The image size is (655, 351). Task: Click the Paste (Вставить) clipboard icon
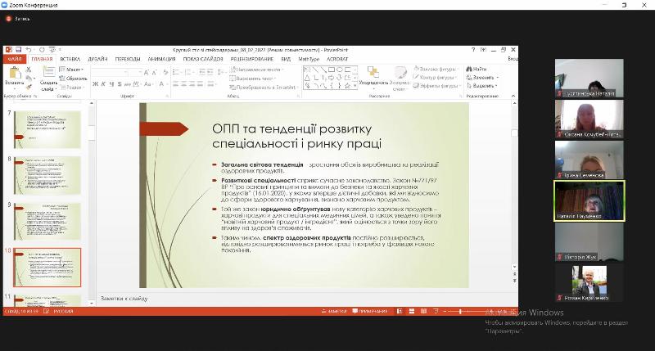point(15,73)
